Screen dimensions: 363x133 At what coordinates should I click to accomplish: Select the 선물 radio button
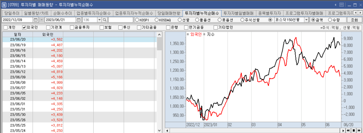[x=180, y=20]
